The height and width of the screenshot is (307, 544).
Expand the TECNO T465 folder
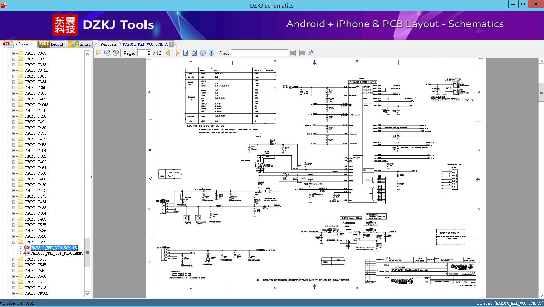14,173
